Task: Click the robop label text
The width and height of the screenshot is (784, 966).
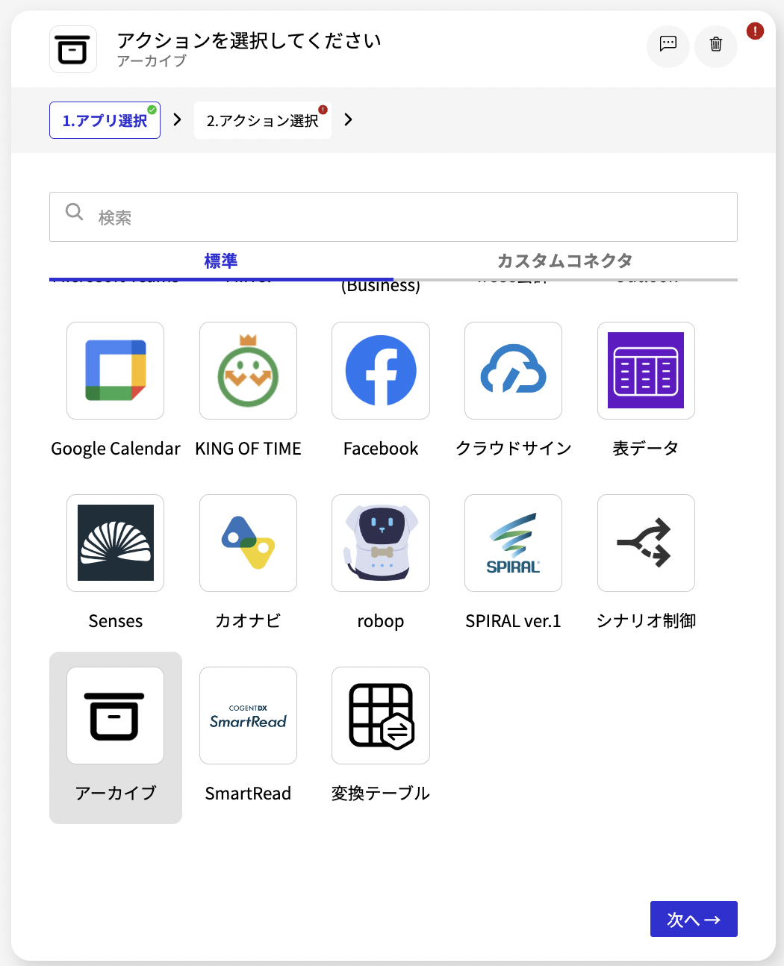Action: click(x=381, y=622)
